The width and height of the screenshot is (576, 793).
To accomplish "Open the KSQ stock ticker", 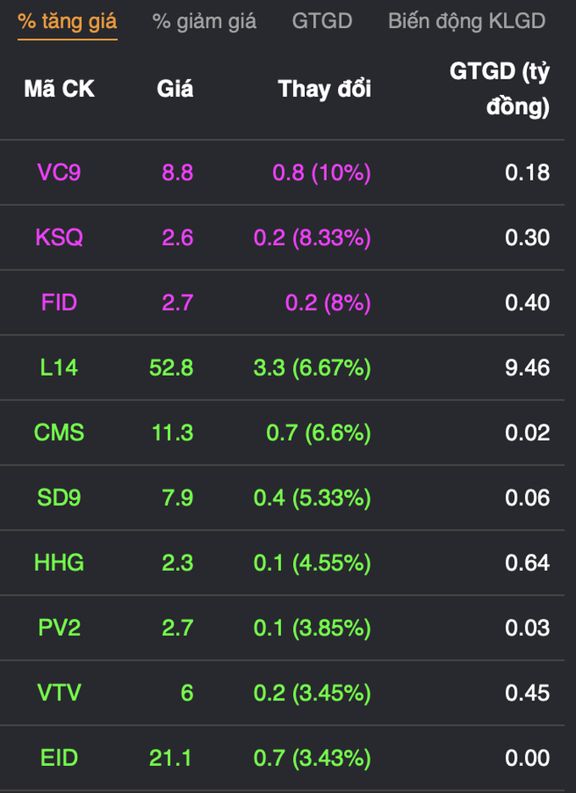I will point(59,237).
